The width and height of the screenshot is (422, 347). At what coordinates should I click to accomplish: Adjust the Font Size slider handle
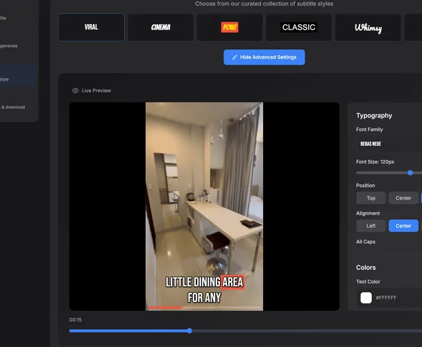(x=410, y=172)
